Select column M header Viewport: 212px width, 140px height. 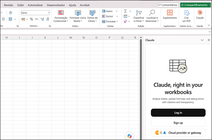(71, 38)
